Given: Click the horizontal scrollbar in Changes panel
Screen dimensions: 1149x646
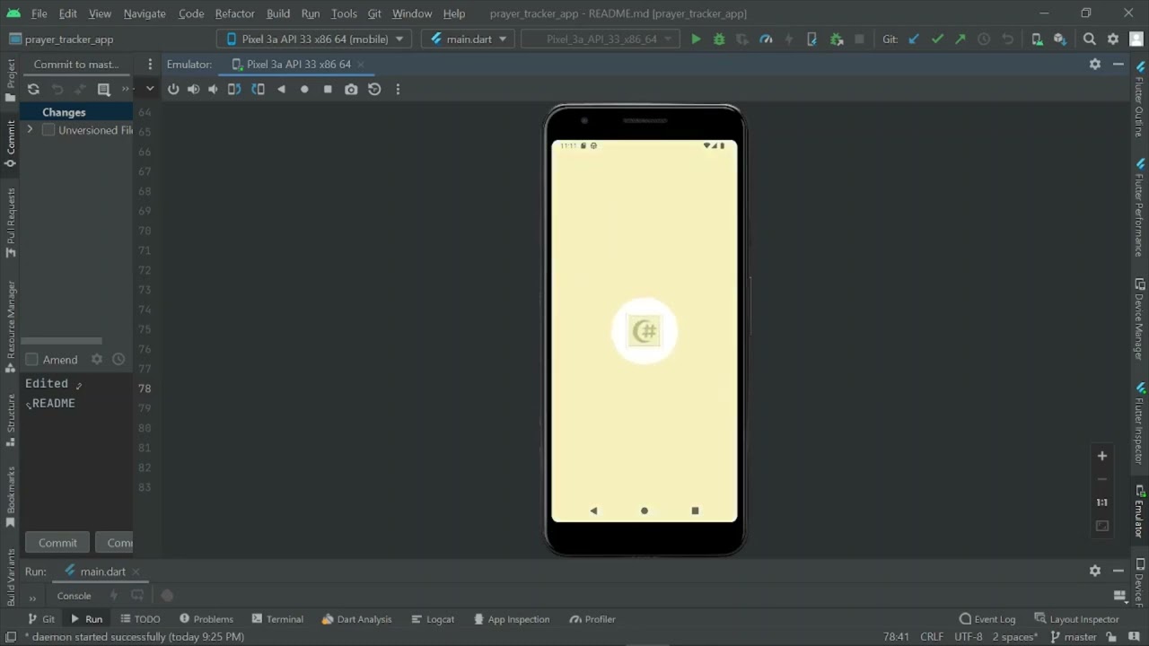Looking at the screenshot, I should (x=61, y=341).
